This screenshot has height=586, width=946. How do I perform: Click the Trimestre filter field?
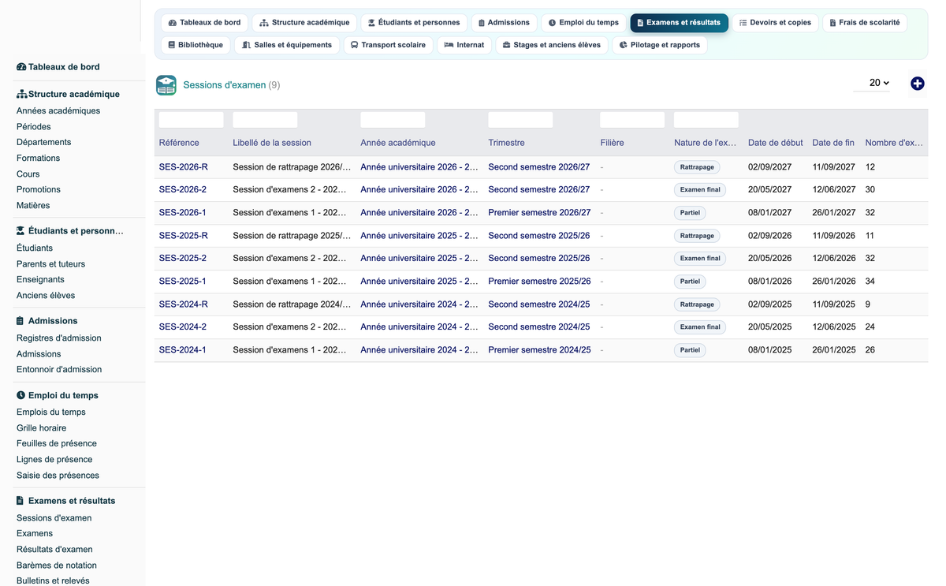pos(520,120)
